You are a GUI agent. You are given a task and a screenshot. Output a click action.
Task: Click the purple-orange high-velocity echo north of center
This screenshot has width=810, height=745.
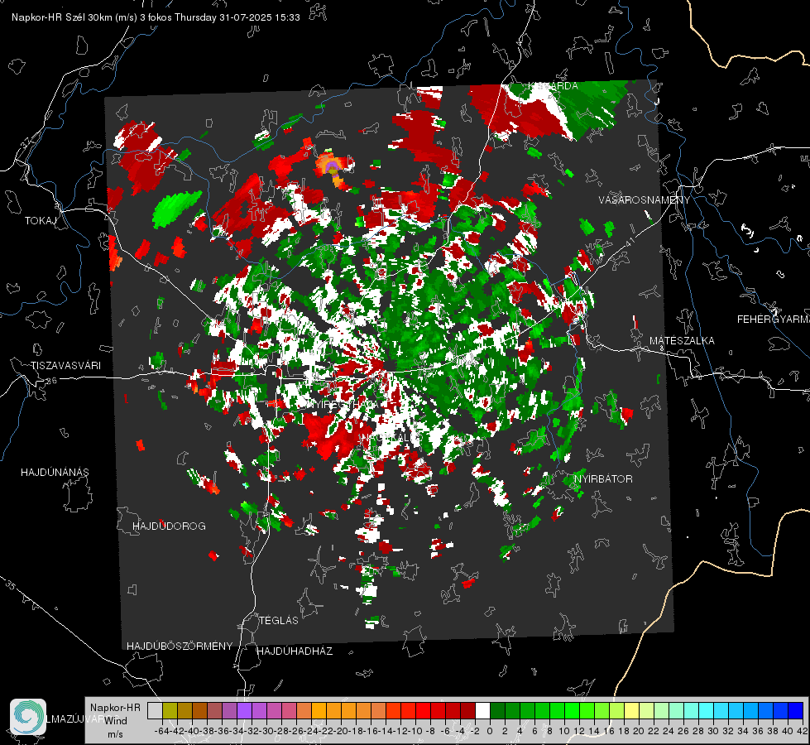(333, 167)
